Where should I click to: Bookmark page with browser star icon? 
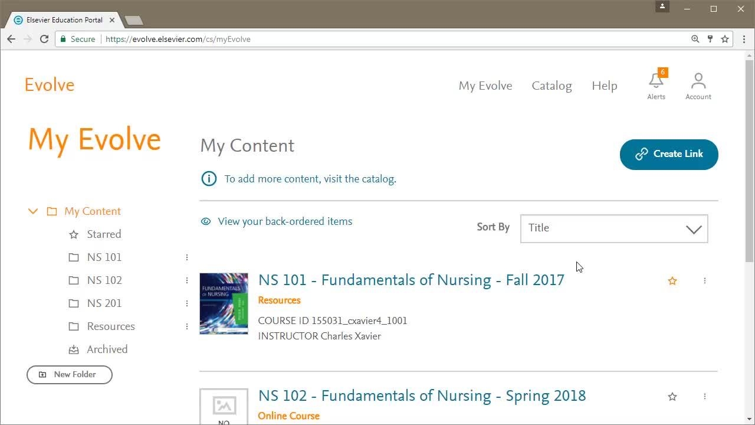point(725,39)
